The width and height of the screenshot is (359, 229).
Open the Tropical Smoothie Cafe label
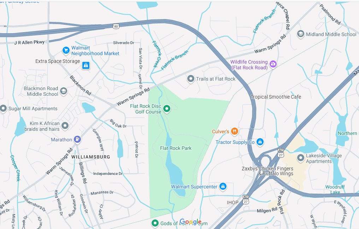click(276, 97)
